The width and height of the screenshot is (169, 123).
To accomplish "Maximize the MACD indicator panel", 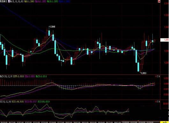I will 158,76.
